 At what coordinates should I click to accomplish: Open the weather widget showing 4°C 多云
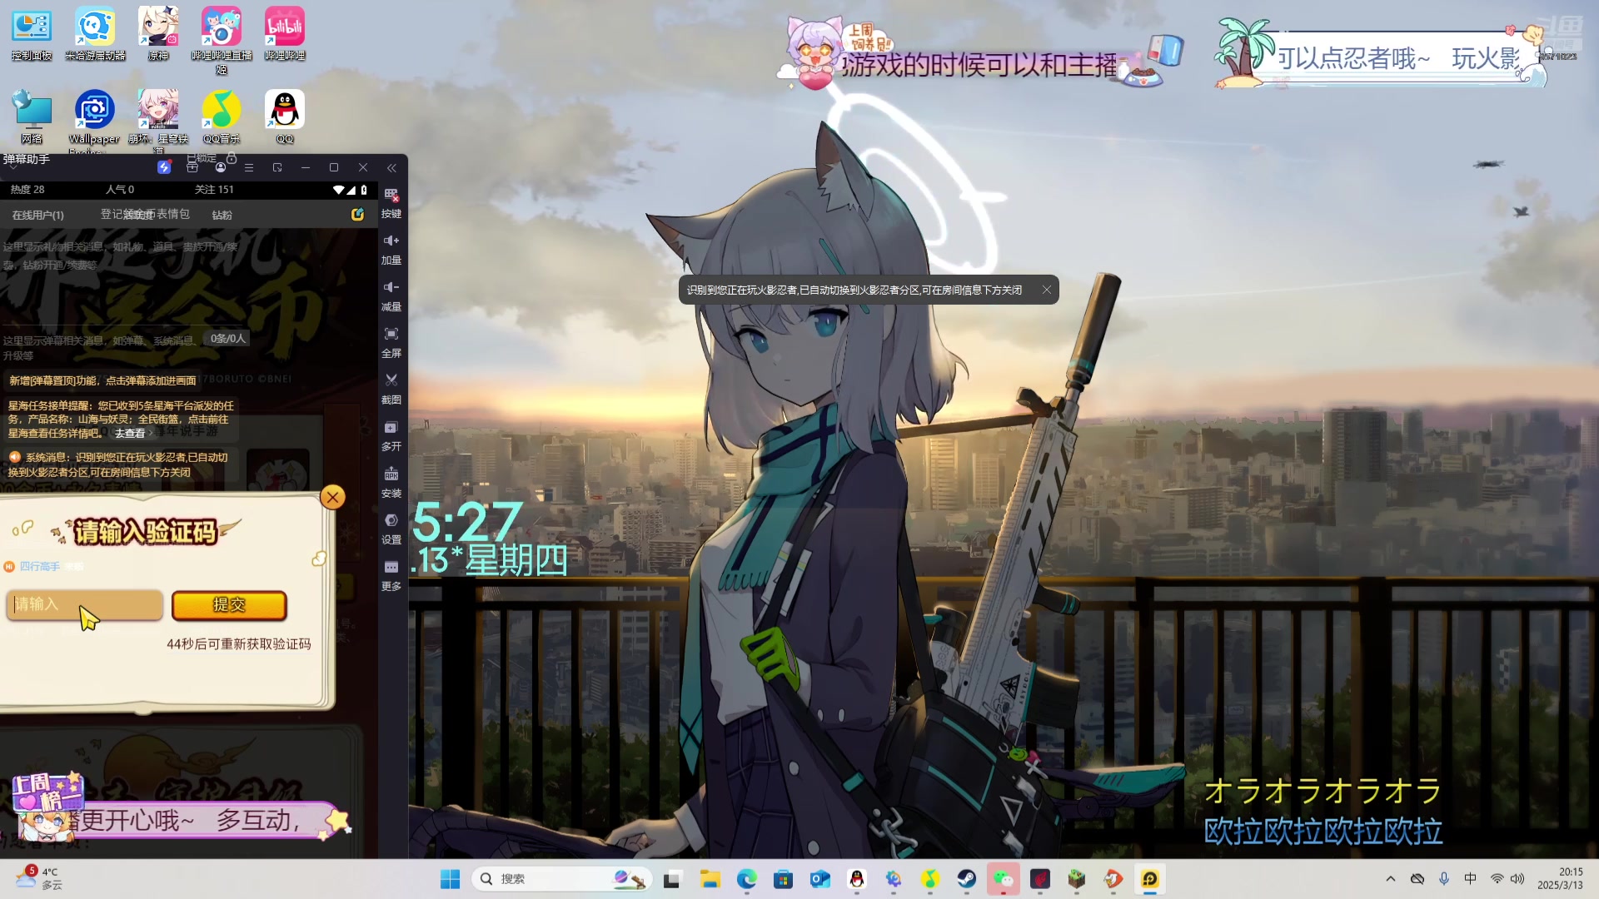pos(38,878)
